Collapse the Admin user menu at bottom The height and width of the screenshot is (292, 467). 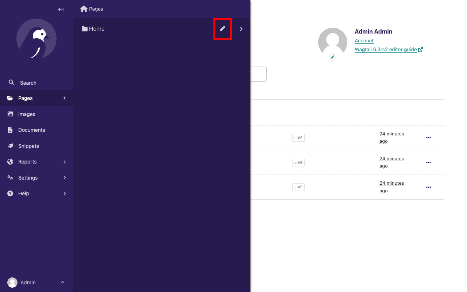tap(62, 283)
